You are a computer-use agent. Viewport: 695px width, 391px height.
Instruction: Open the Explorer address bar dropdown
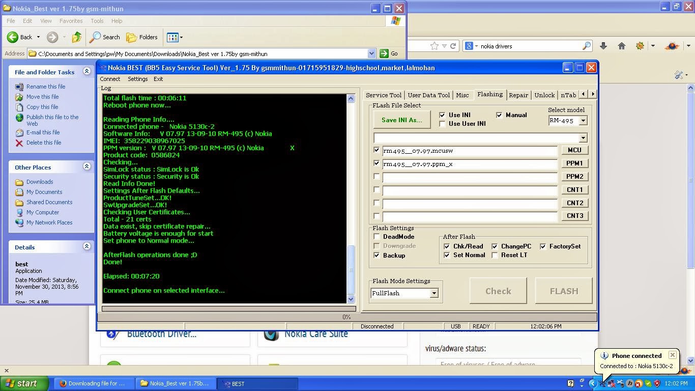click(371, 53)
